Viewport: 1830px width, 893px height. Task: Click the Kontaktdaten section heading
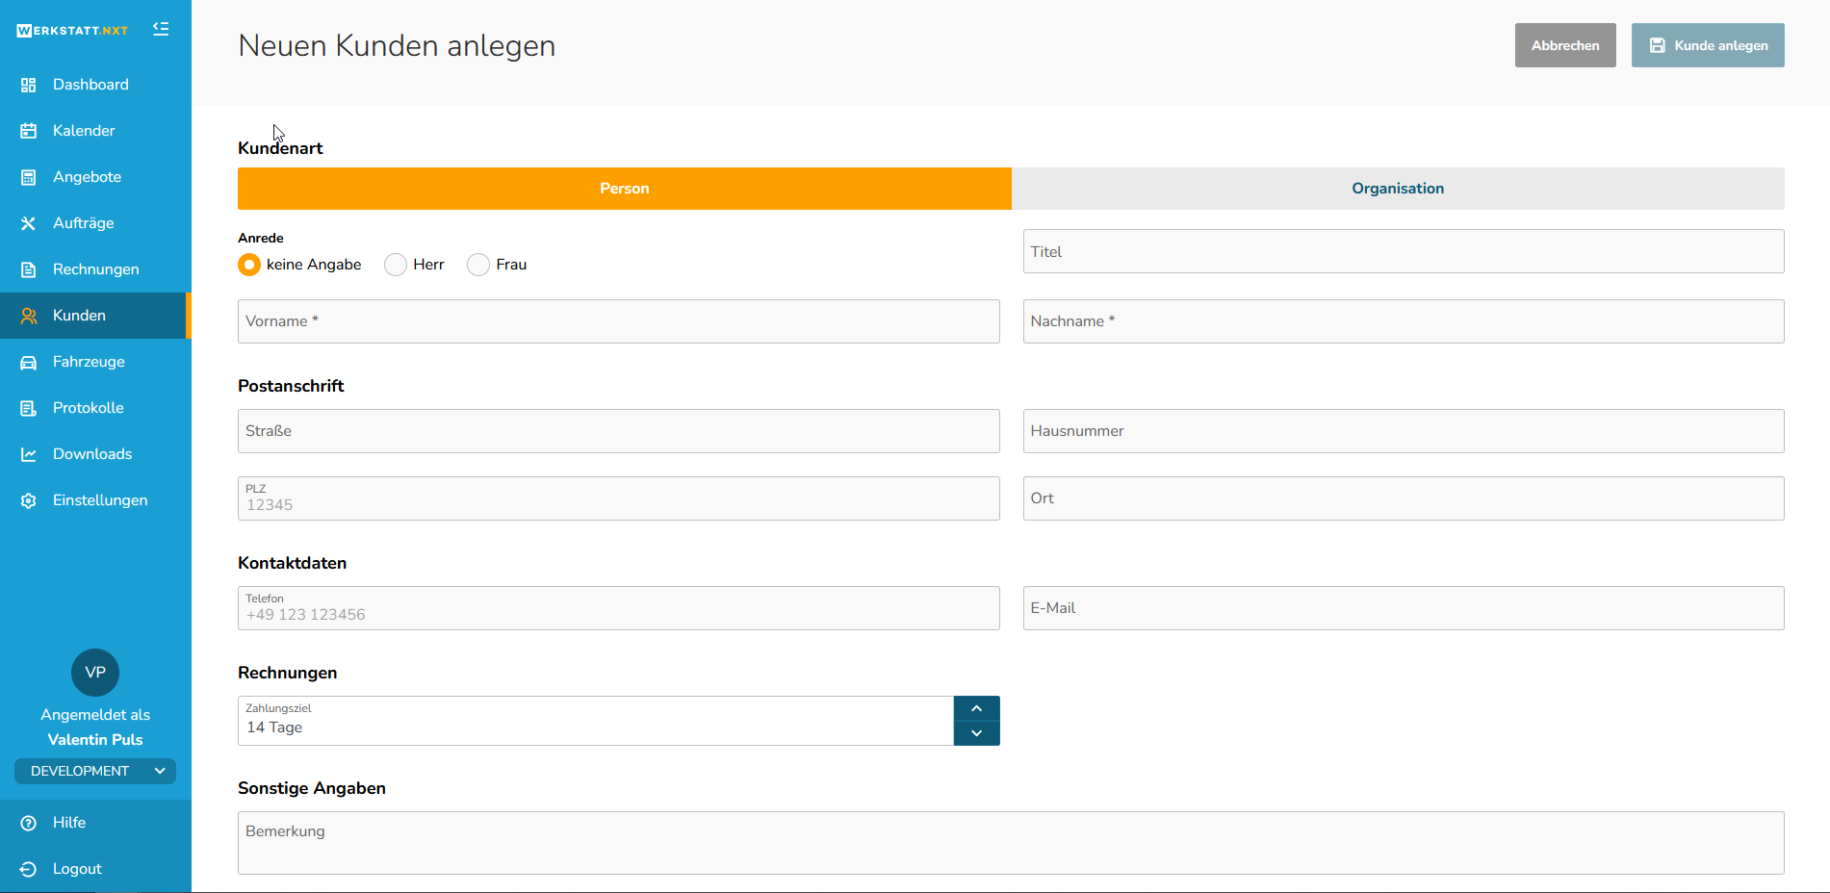tap(292, 563)
